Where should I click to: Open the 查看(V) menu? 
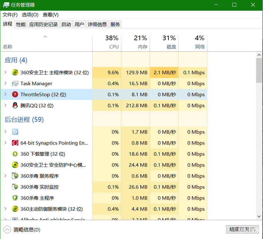[x=51, y=15]
